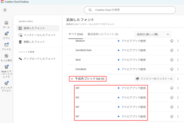Open more options for Bold font
This screenshot has height=123, width=184.
(x=178, y=60)
